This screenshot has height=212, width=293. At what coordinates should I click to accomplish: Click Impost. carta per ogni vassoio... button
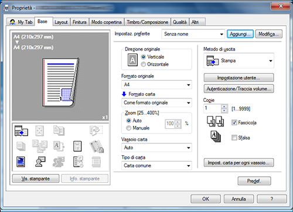click(x=239, y=163)
